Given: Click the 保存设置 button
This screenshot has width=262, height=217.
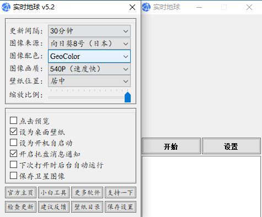Looking at the screenshot, I should (x=120, y=207).
